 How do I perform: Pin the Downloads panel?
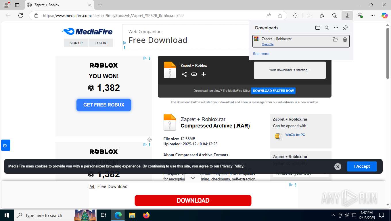[x=346, y=28]
